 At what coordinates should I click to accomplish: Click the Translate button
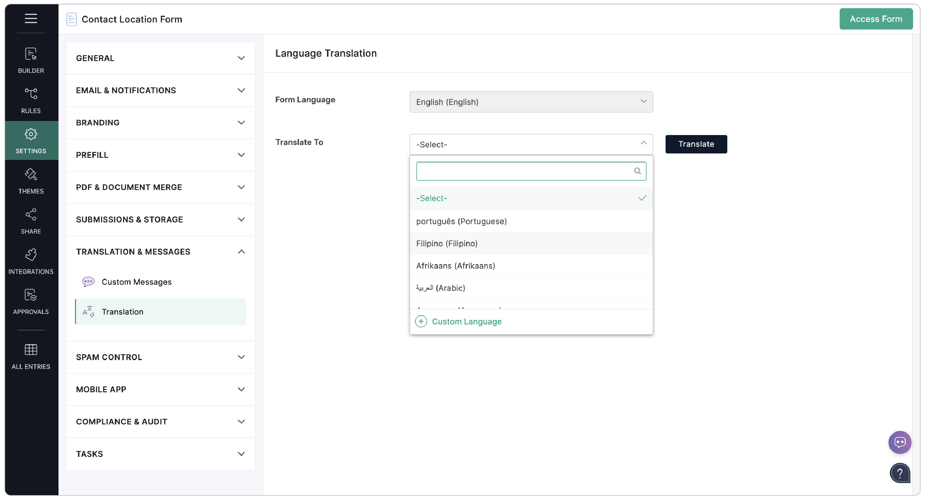(x=696, y=144)
